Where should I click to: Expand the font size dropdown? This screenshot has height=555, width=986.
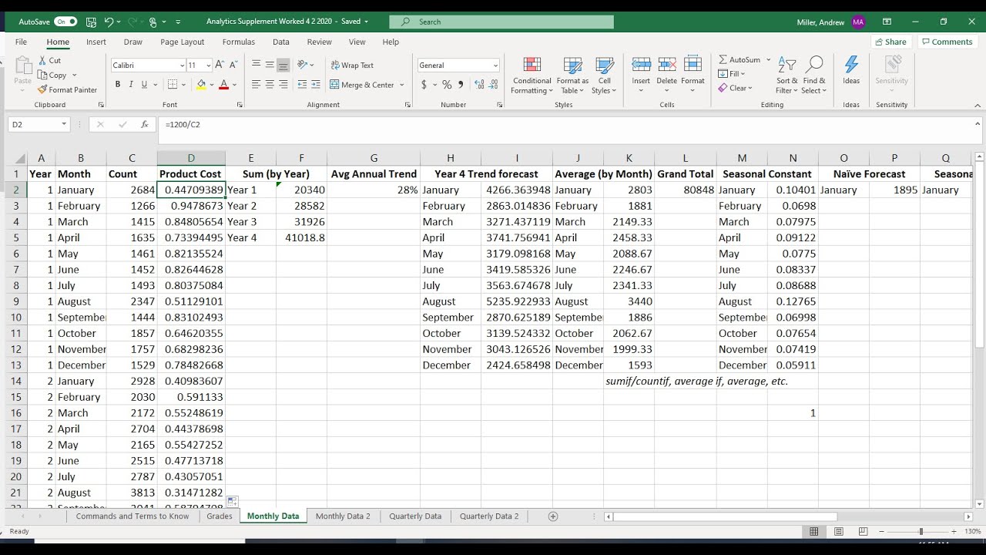click(209, 66)
